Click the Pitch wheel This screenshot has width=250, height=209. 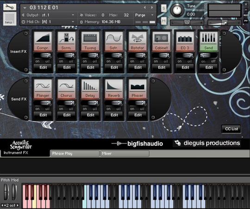(6, 192)
